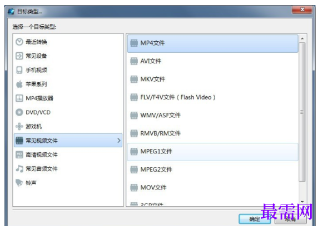The image size is (323, 229).
Task: Click the MP4播放器 device icon
Action: click(x=19, y=98)
